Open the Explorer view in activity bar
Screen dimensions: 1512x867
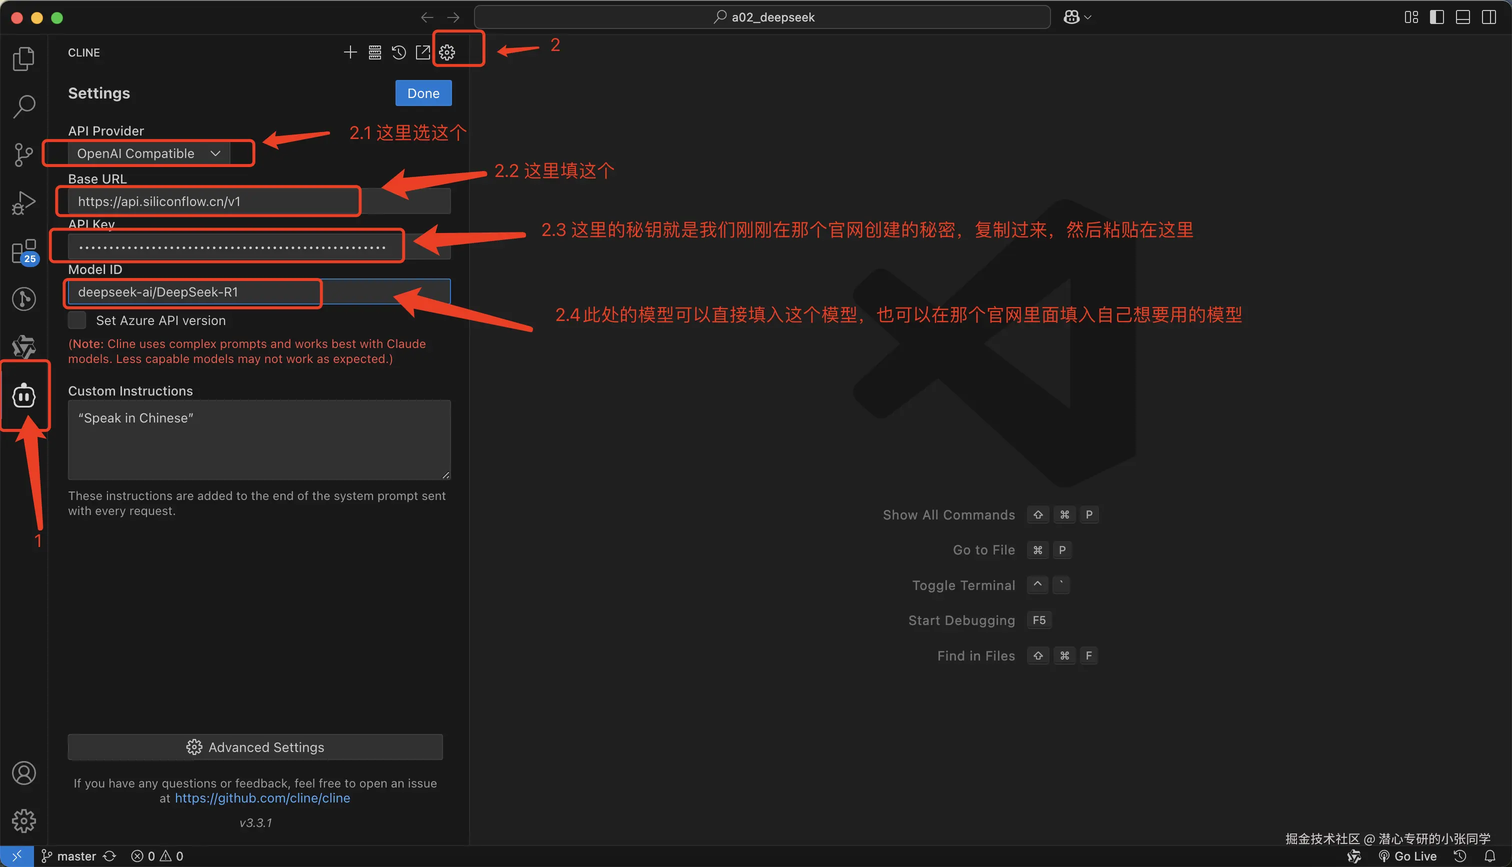tap(24, 58)
